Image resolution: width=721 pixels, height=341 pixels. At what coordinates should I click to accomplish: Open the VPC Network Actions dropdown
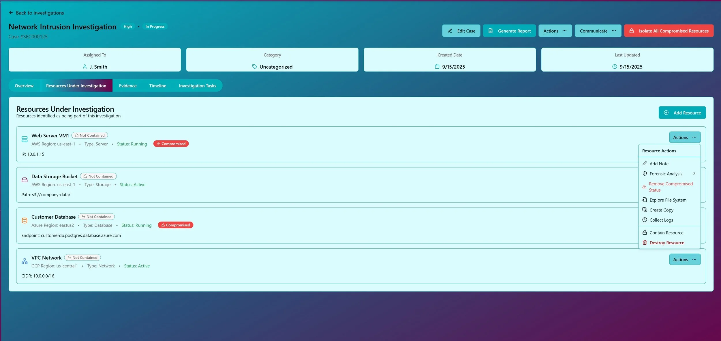pos(685,260)
